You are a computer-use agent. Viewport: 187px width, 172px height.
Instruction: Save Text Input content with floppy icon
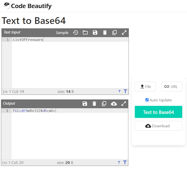[95, 32]
